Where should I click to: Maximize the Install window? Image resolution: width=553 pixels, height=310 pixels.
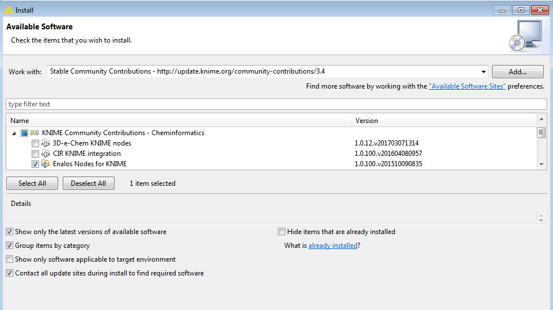tap(521, 10)
